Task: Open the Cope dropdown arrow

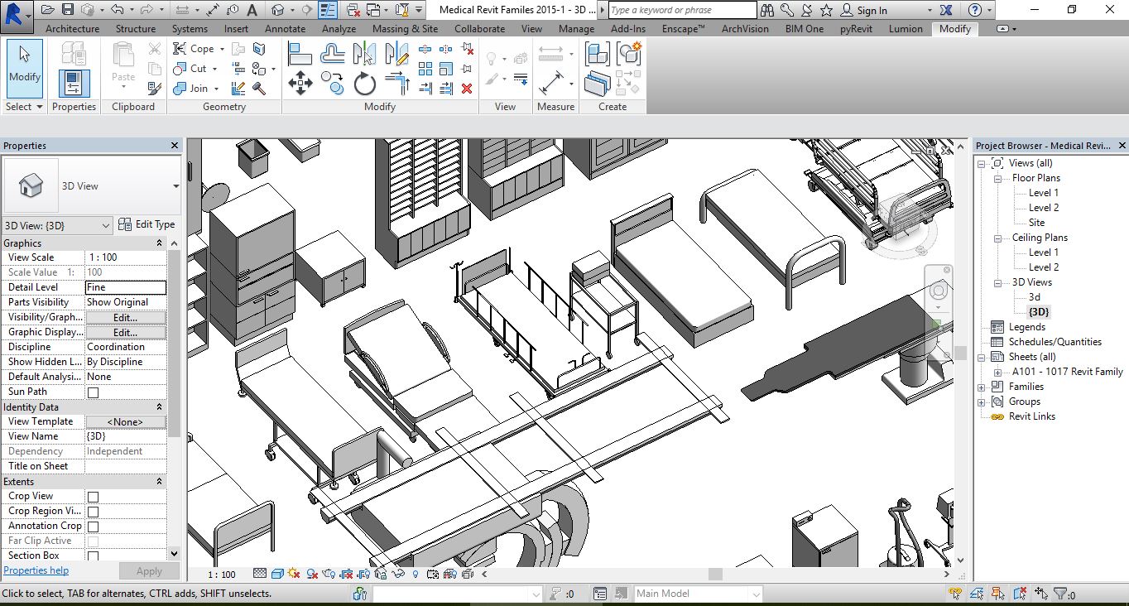Action: [221, 49]
